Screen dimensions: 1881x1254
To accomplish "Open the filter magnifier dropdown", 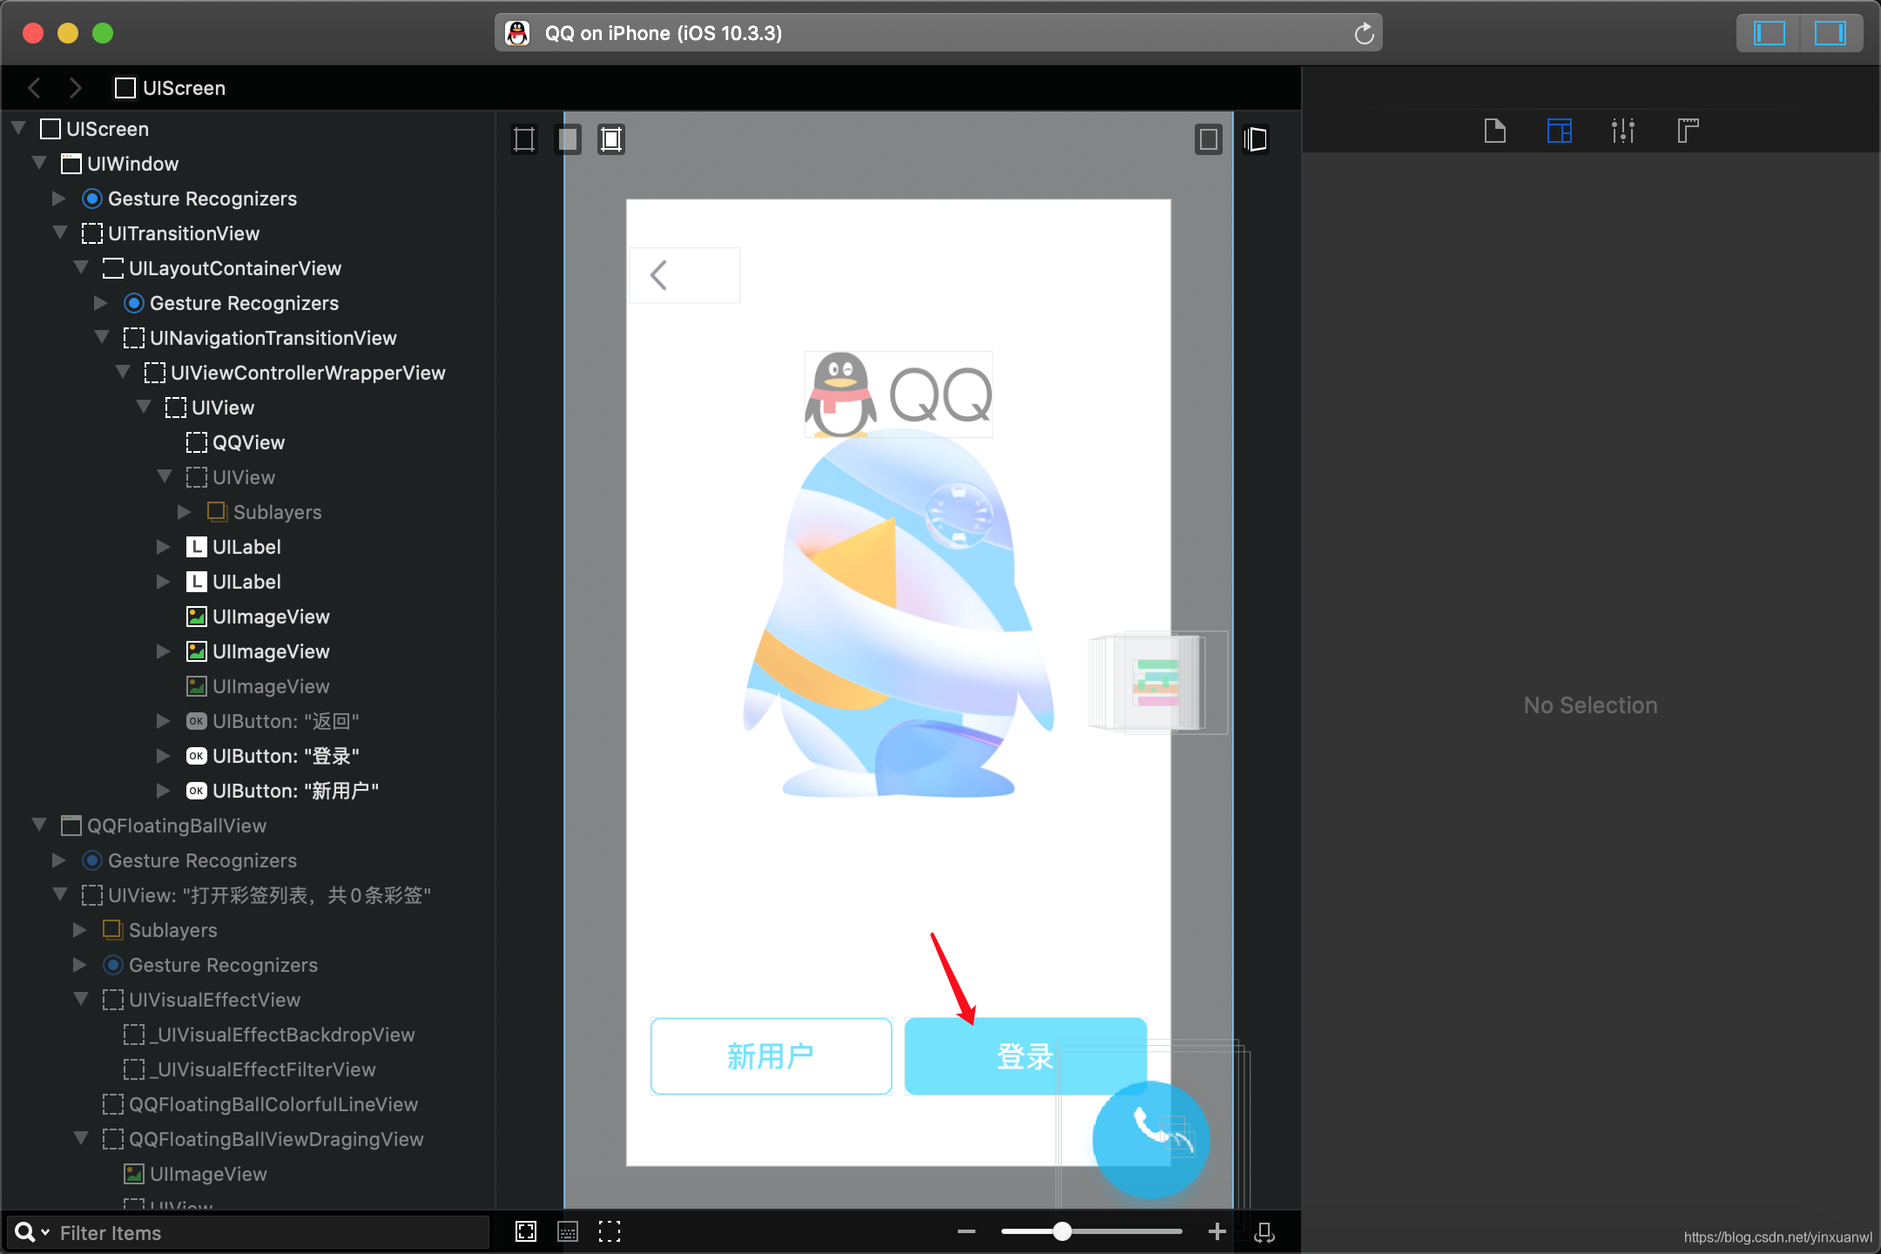I will pos(31,1233).
